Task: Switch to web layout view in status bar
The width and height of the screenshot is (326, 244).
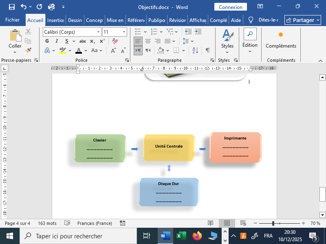Action: (243, 223)
